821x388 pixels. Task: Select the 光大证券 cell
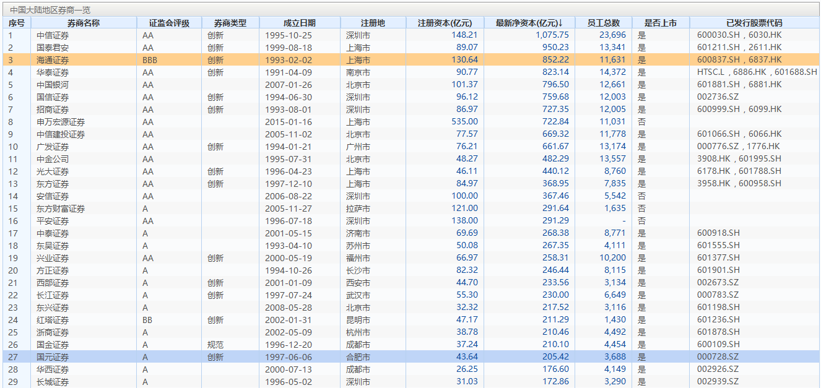coord(53,171)
